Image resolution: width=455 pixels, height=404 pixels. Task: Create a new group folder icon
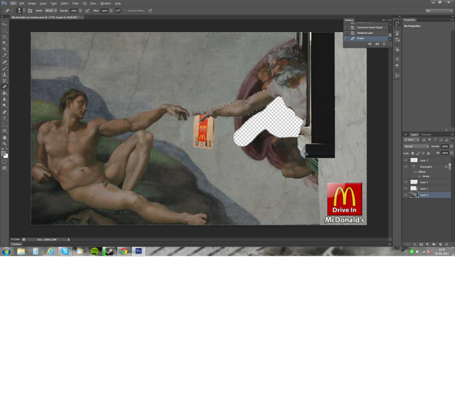[434, 244]
